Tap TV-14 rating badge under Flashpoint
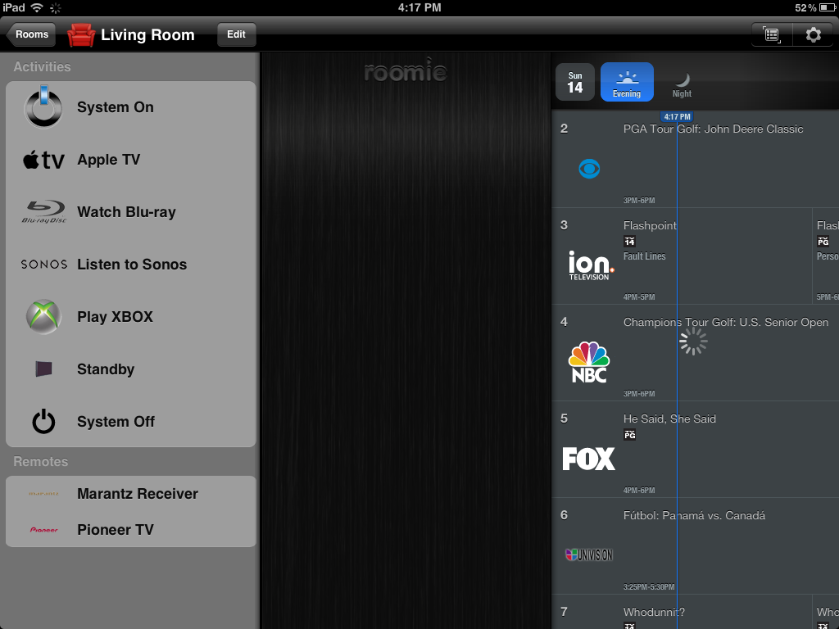Screen dimensions: 839x629 coord(630,242)
